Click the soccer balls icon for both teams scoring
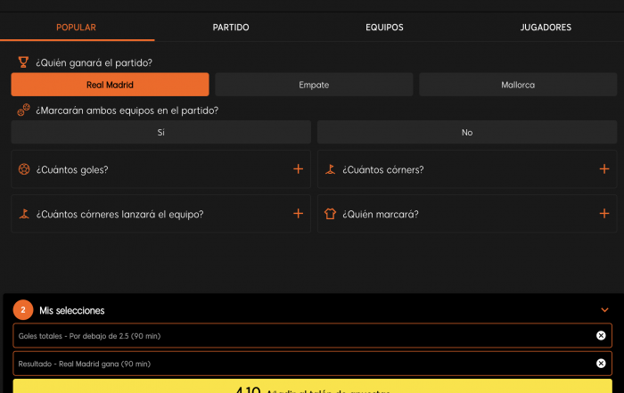The width and height of the screenshot is (624, 393). pos(23,111)
